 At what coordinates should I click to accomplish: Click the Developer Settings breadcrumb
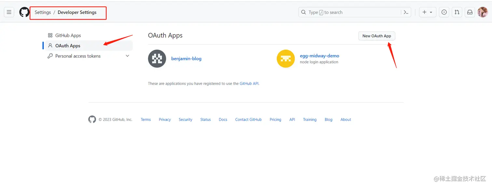(x=77, y=12)
